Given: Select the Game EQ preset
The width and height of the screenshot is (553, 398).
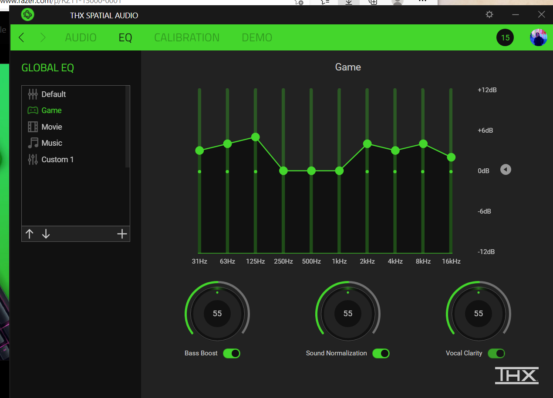Looking at the screenshot, I should click(74, 110).
